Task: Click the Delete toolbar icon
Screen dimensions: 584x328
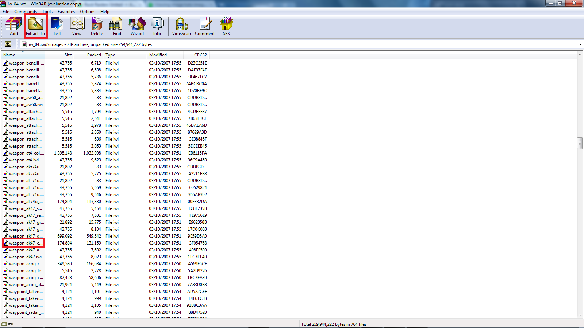Action: point(97,27)
